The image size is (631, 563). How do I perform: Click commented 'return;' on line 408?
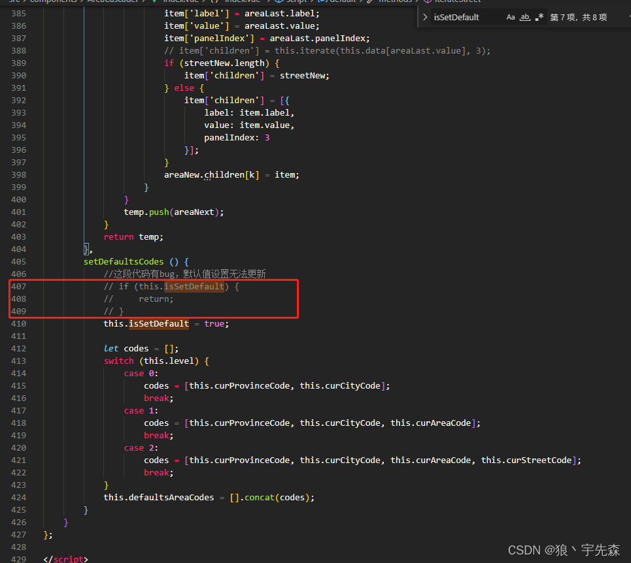point(156,299)
